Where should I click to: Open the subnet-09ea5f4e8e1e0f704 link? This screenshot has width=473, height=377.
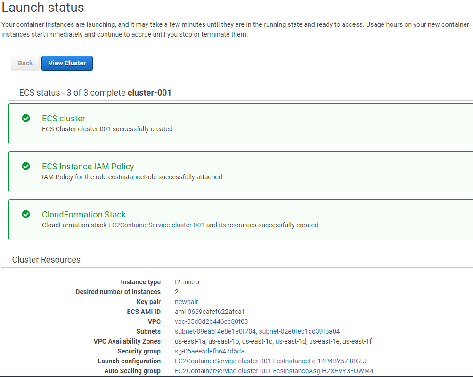(x=215, y=331)
